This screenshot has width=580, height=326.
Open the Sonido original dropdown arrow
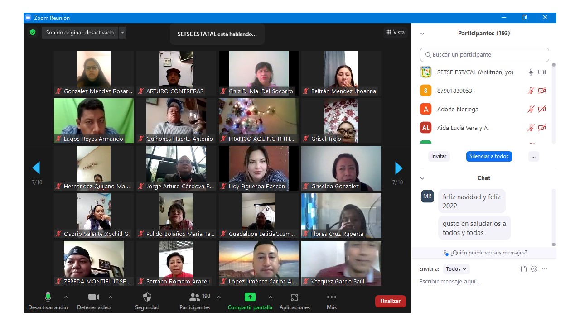(x=123, y=33)
